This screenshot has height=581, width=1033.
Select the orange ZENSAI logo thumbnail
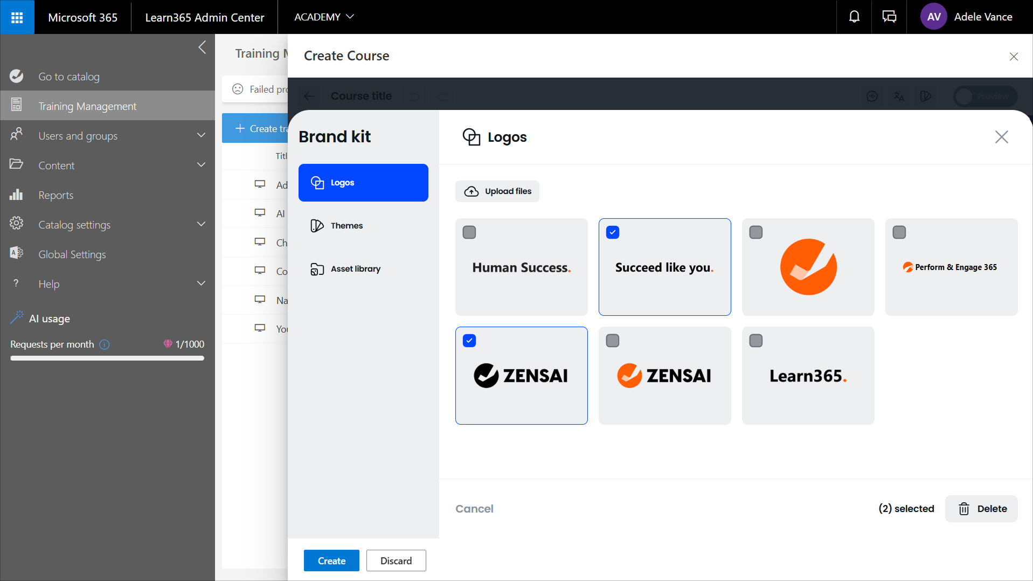click(x=664, y=376)
